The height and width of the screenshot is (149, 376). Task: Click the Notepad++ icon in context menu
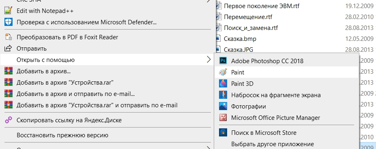click(x=8, y=11)
